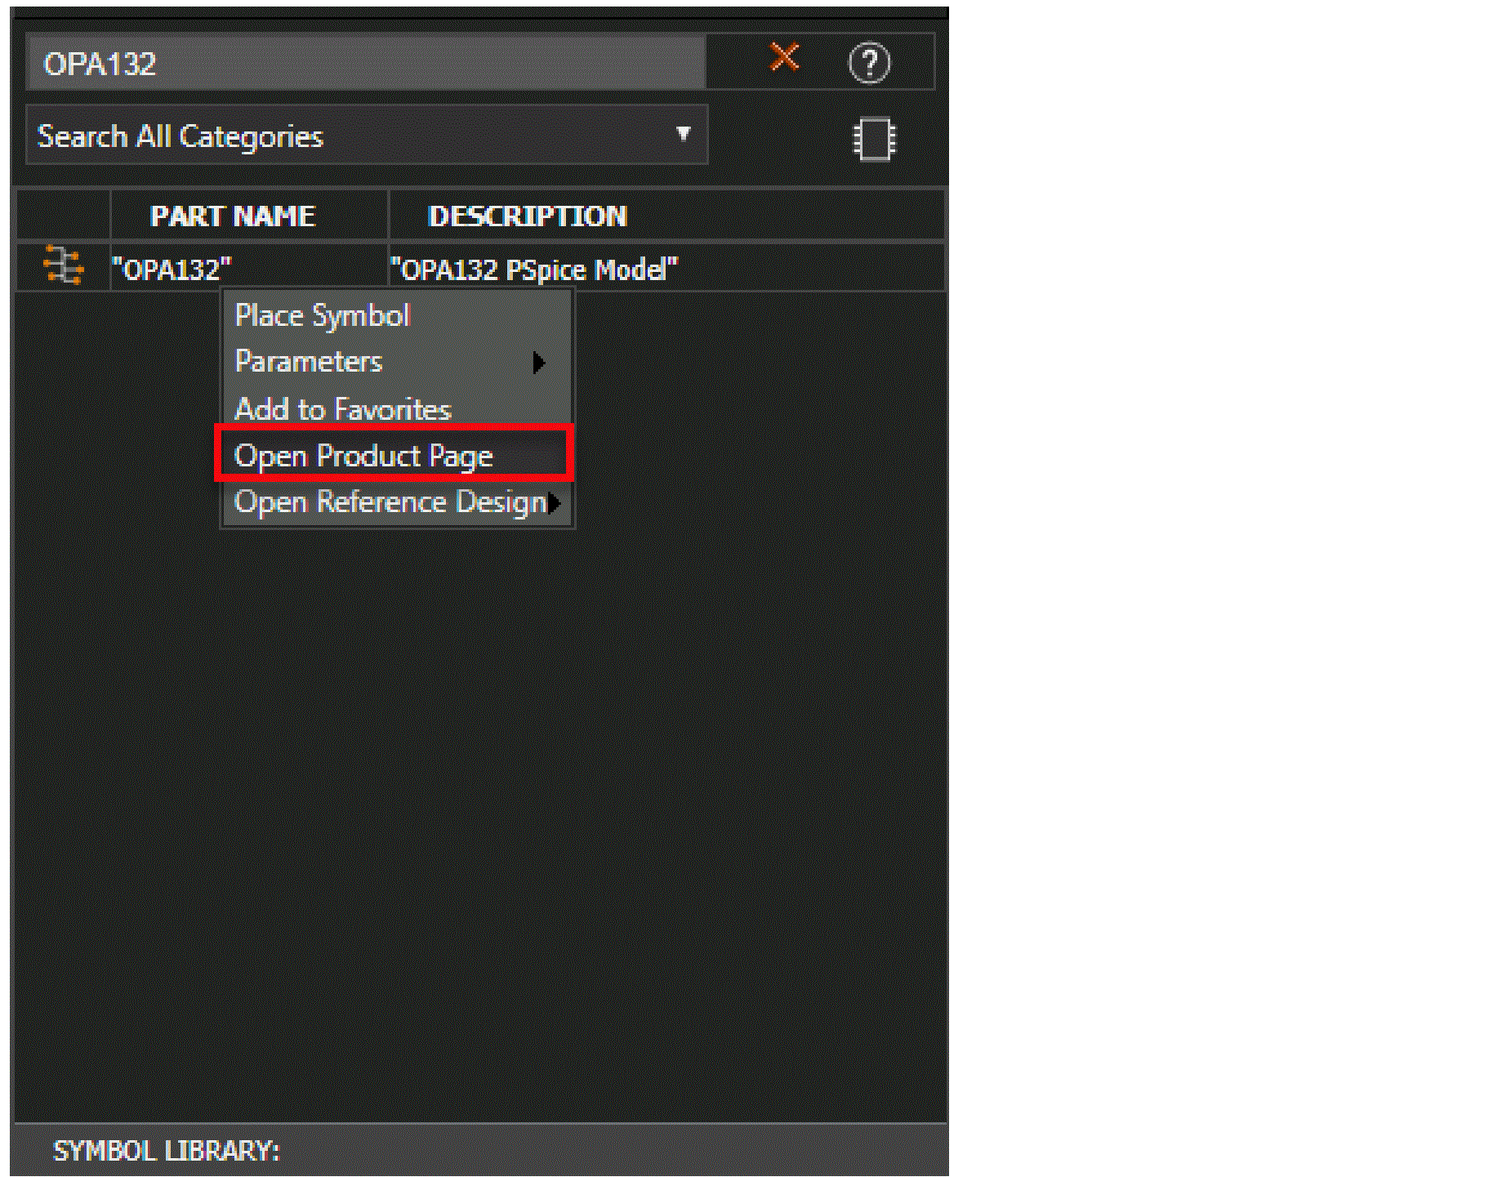Select the "OPA132" part name cell
This screenshot has width=1502, height=1177.
click(249, 268)
